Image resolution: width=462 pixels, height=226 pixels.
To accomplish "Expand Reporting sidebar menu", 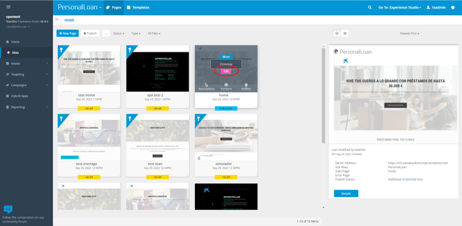I will 27,107.
